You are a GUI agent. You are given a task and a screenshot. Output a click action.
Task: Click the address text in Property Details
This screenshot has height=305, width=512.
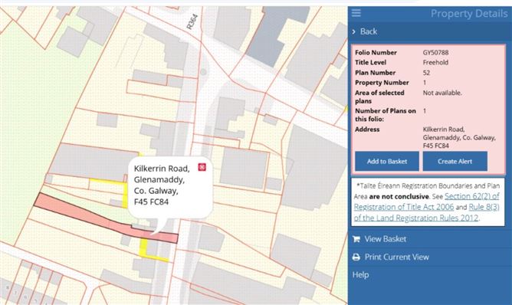[459, 137]
